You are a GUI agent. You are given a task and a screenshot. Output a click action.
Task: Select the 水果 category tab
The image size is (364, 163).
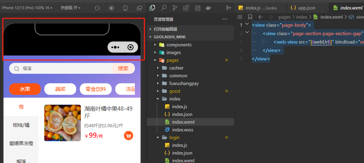pos(25,89)
